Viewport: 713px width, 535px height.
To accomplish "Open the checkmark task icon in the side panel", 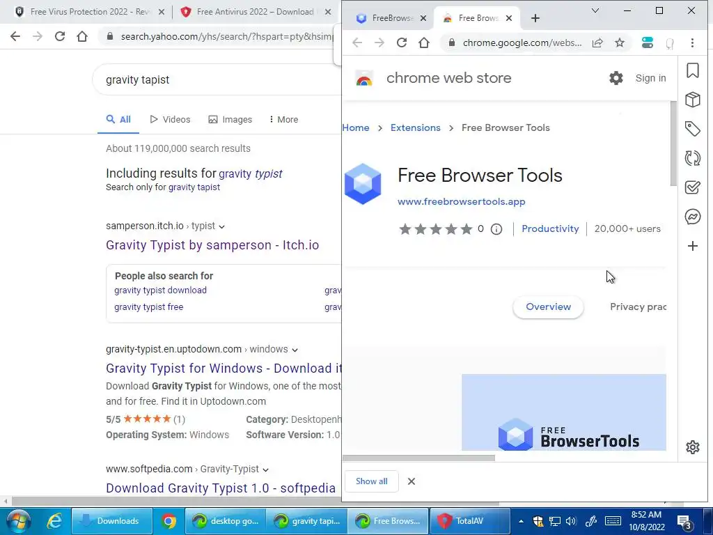I will pos(693,187).
